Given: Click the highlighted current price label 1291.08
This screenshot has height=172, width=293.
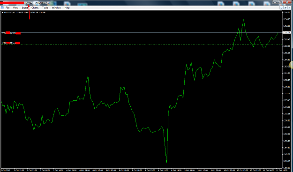Looking at the screenshot, I should click(287, 33).
